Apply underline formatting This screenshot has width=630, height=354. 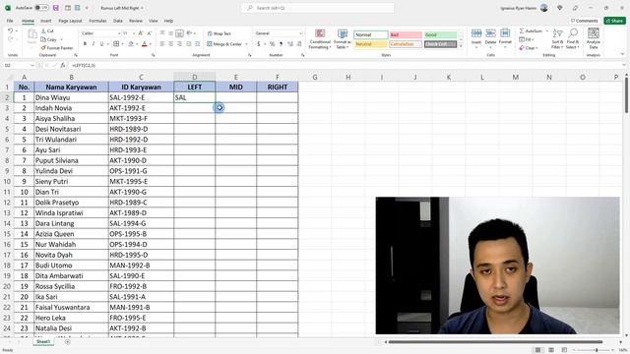tap(101, 43)
